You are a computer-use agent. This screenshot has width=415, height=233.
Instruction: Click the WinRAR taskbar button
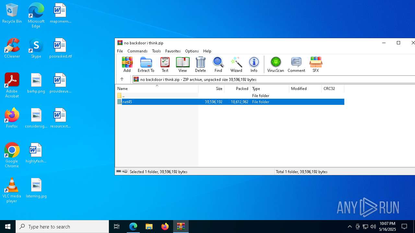(x=181, y=227)
